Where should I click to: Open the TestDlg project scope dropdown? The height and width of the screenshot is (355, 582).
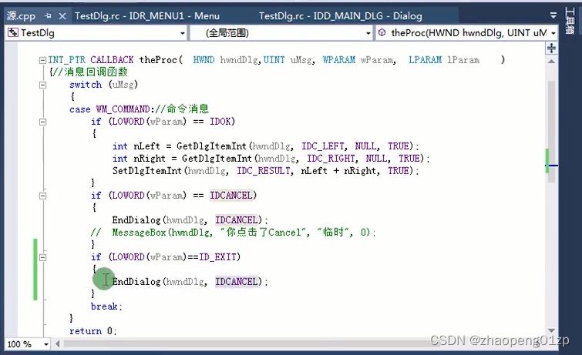click(182, 33)
